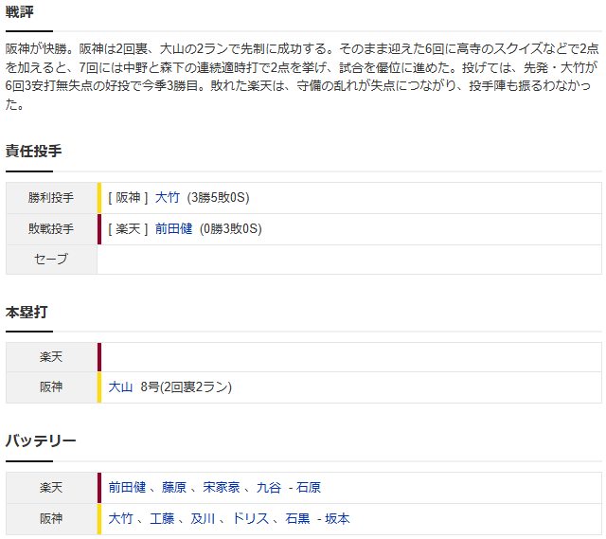The image size is (606, 539).
Task: Select the セーブ row label
Action: coord(51,260)
